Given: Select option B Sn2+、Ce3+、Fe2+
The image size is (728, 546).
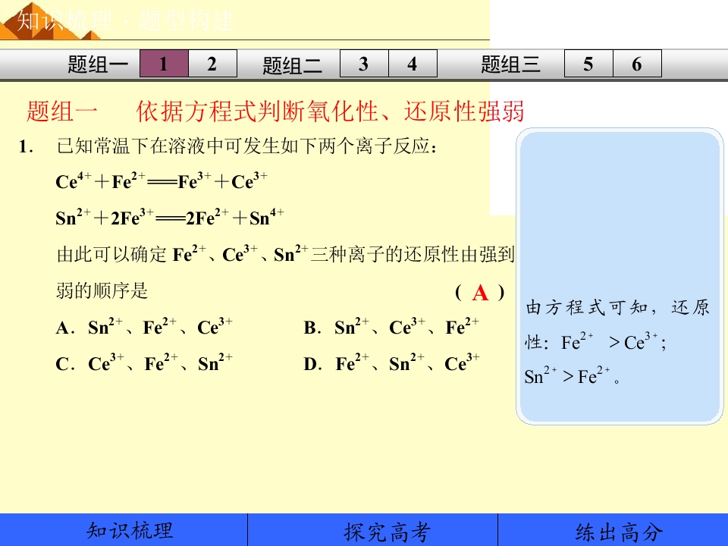Looking at the screenshot, I should (391, 327).
